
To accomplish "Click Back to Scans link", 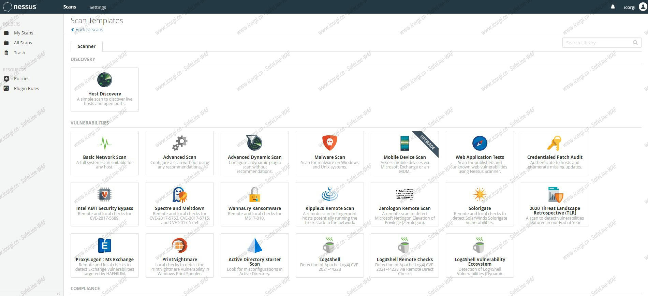I will tap(87, 29).
